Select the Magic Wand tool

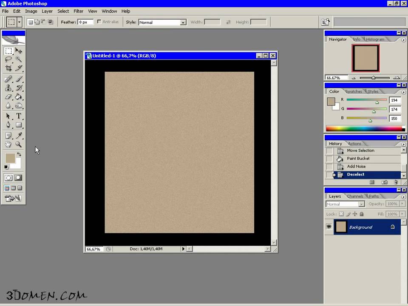[18, 59]
